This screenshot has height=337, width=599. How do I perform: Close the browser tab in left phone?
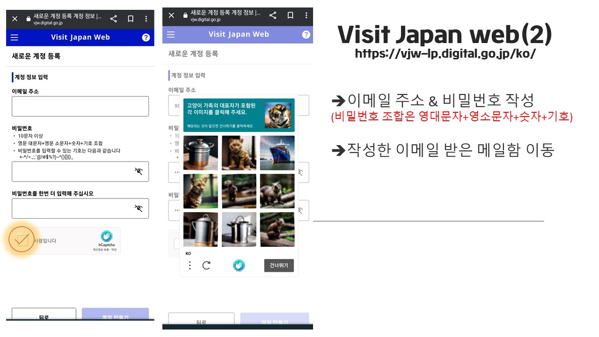[x=15, y=19]
